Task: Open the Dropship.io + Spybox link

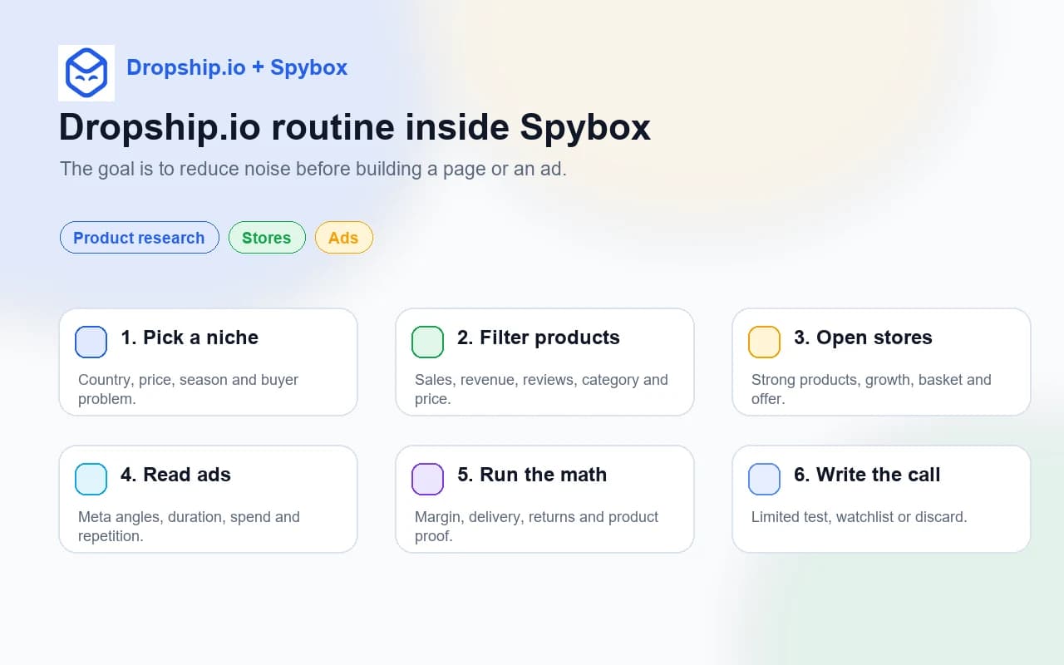Action: [x=237, y=67]
